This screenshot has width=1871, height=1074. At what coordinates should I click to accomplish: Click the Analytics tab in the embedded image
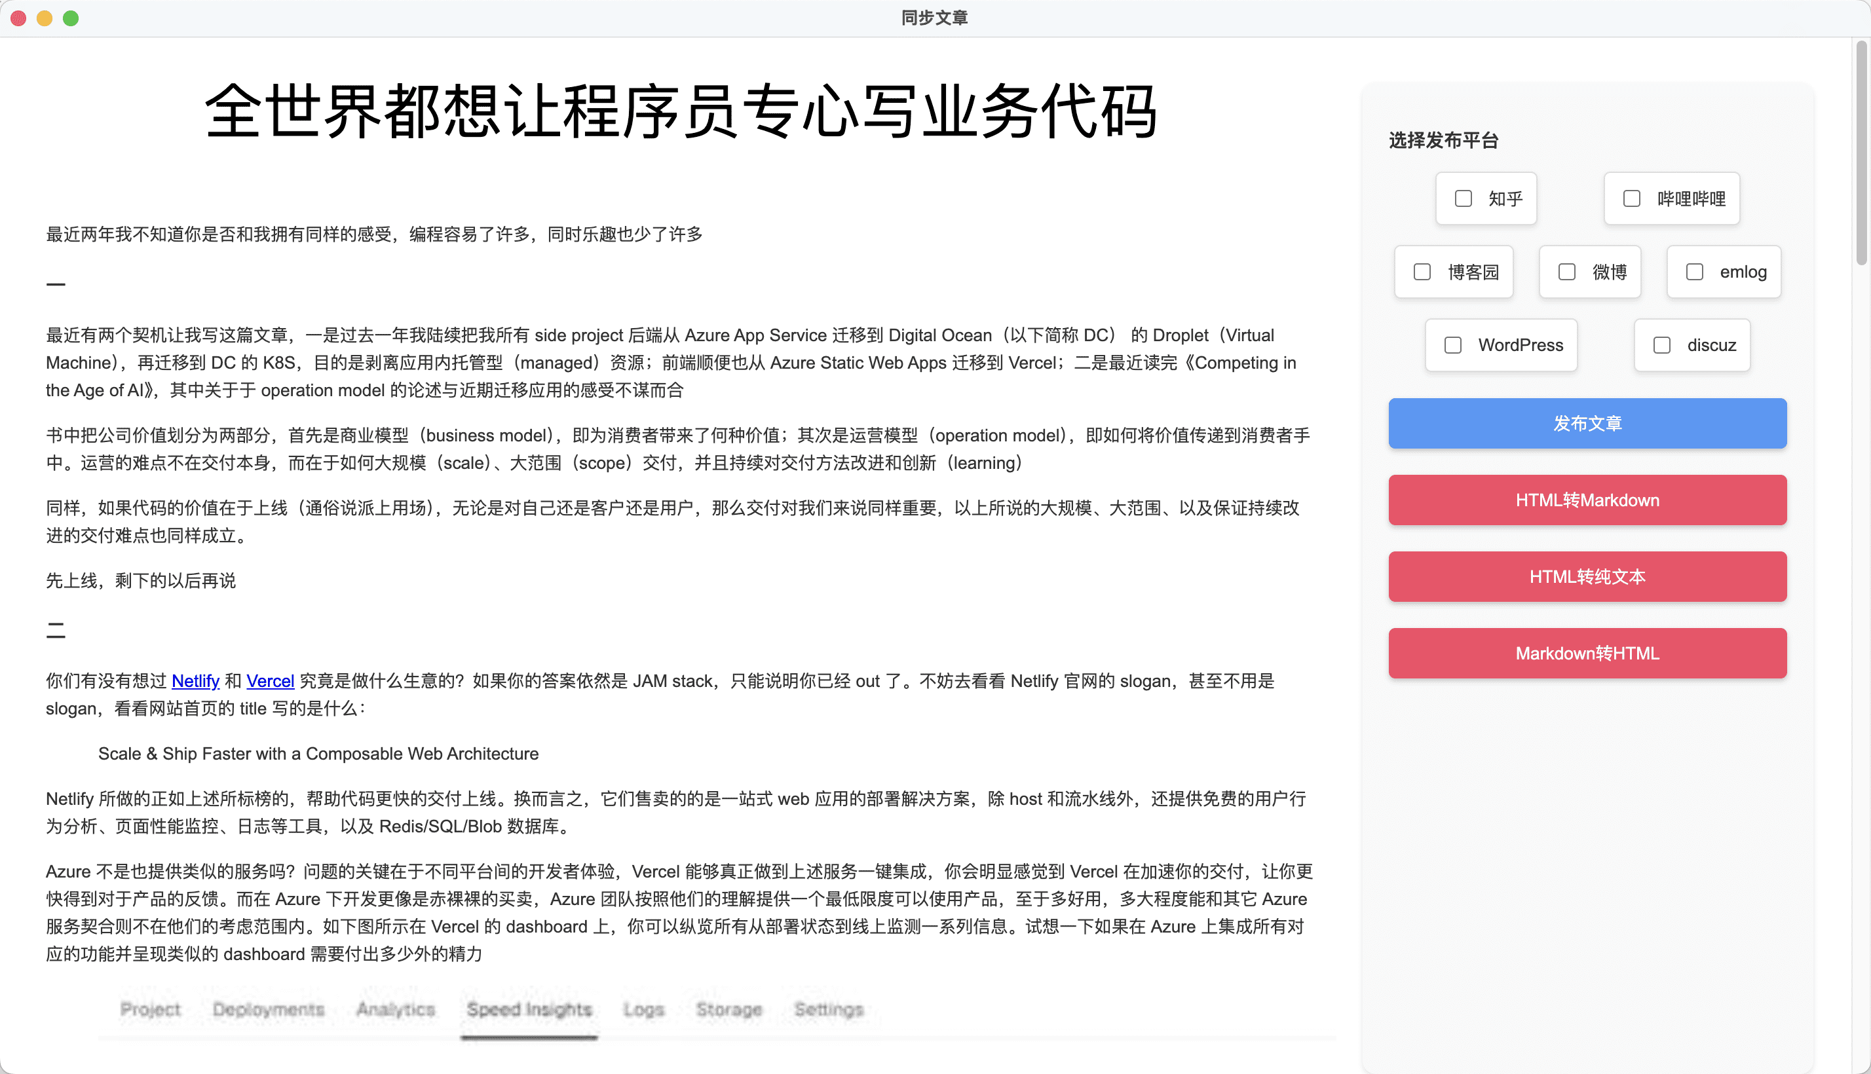point(396,1009)
